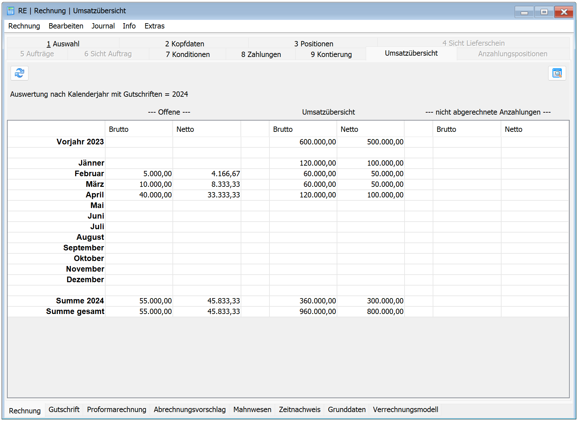This screenshot has height=421, width=578.
Task: Open the Extras menu
Action: (x=154, y=26)
